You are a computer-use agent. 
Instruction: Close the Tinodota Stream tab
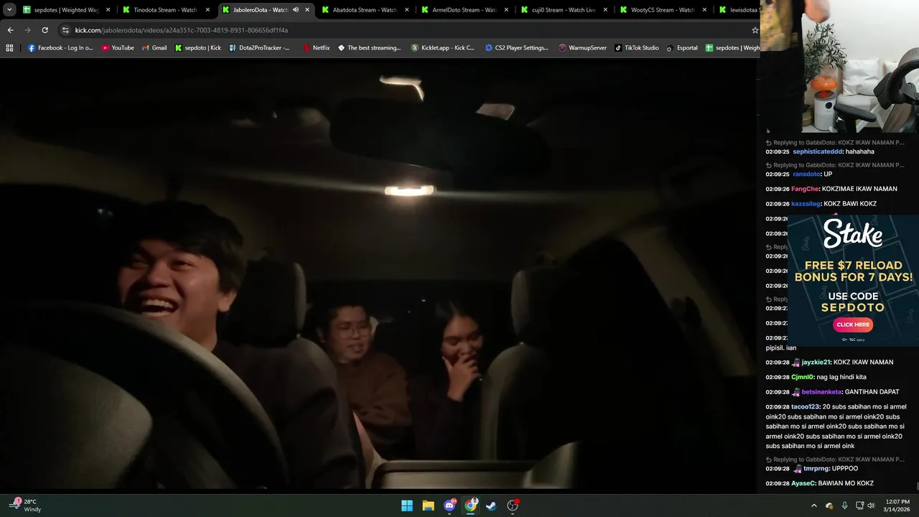207,10
